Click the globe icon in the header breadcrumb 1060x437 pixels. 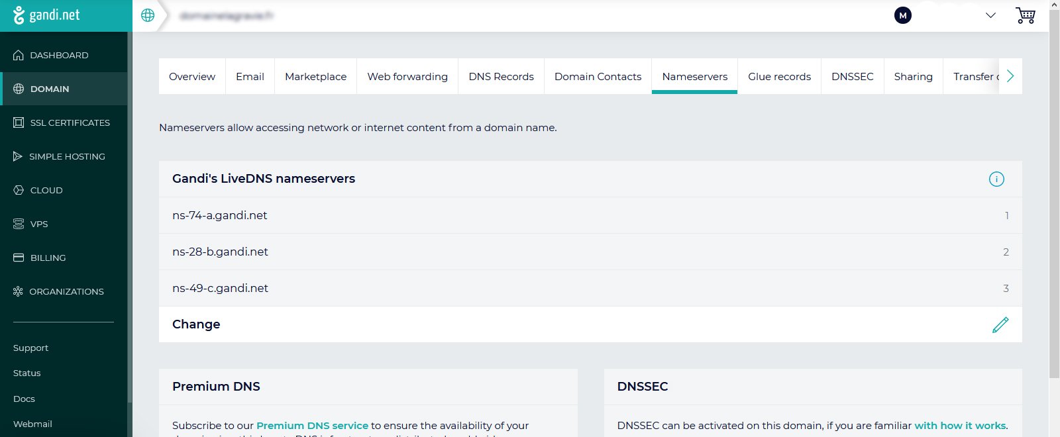pyautogui.click(x=148, y=15)
